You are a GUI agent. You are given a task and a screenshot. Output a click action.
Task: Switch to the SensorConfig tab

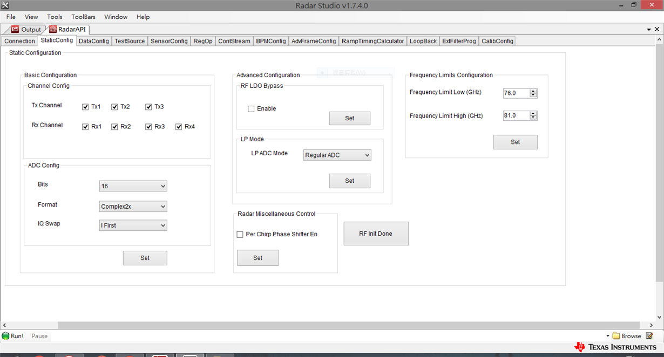click(x=169, y=41)
